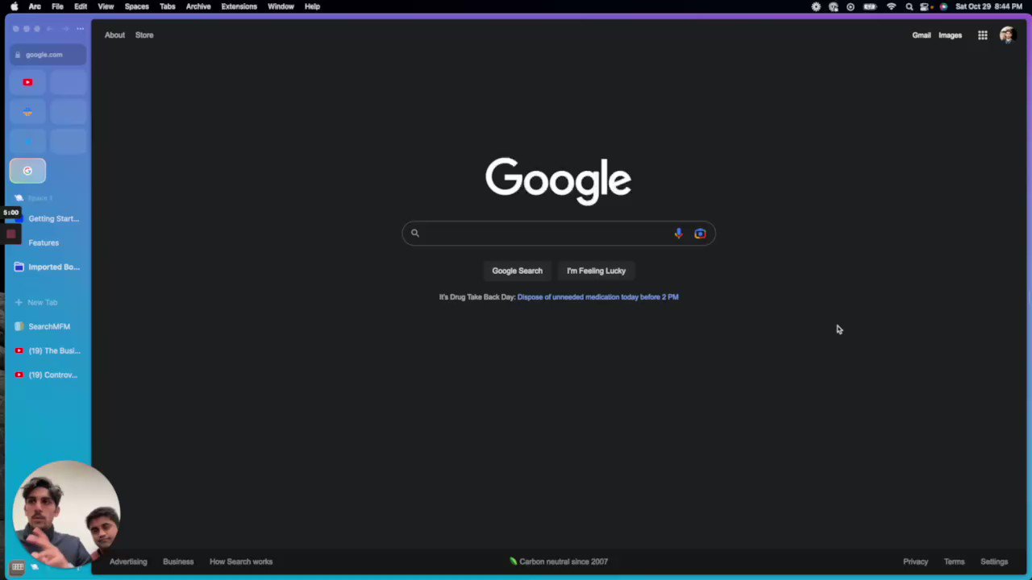Screen dimensions: 1032x580
Task: Click the Google logo
Action: (558, 181)
